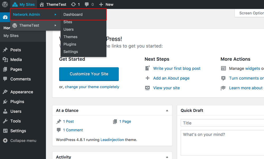This screenshot has width=264, height=159.
Task: Click the Plugins plug icon in the sidebar
Action: (x=5, y=101)
